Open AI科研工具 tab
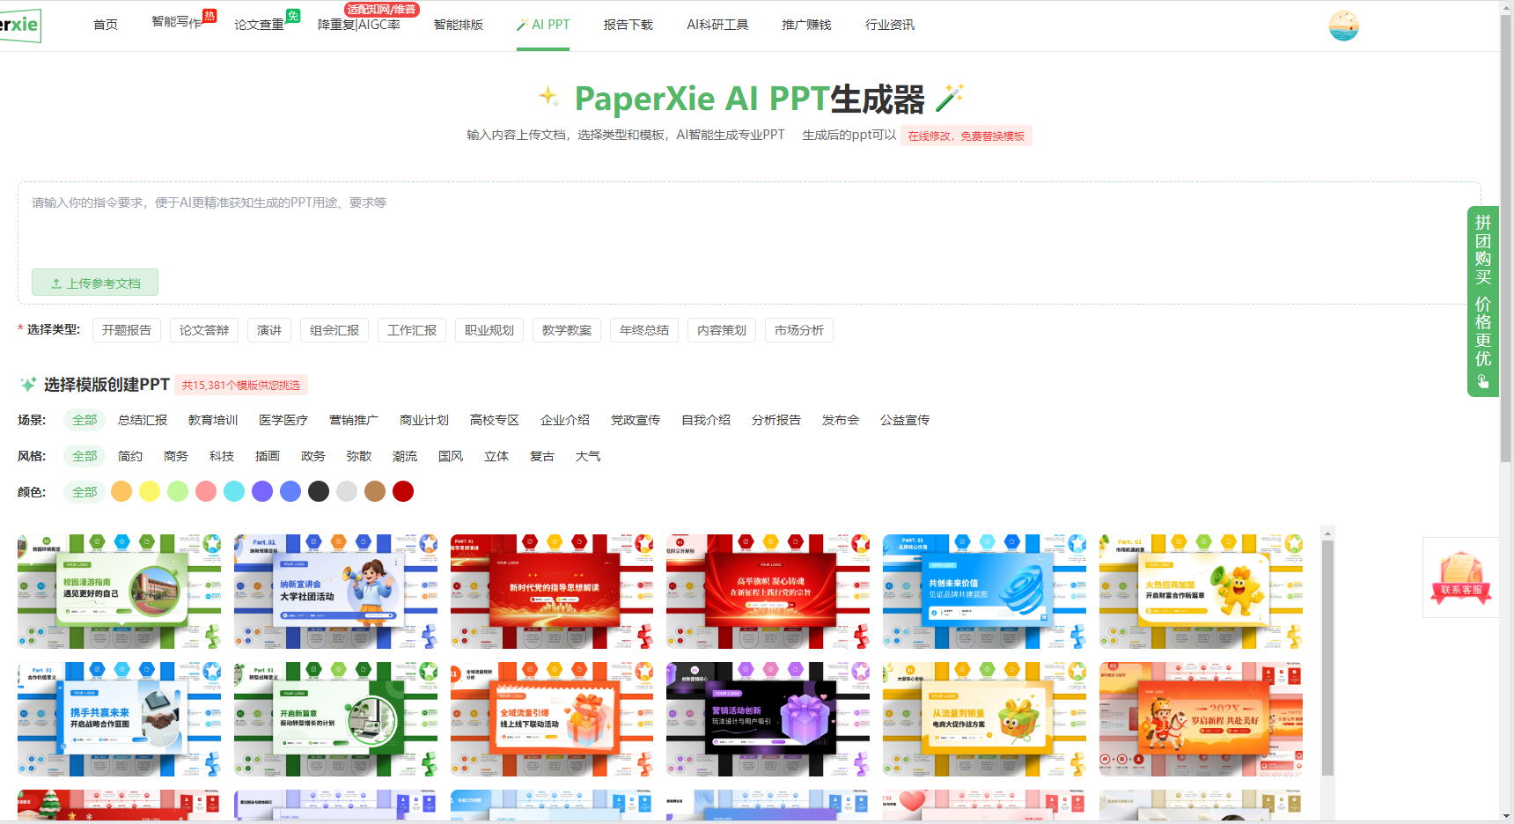 click(x=717, y=25)
